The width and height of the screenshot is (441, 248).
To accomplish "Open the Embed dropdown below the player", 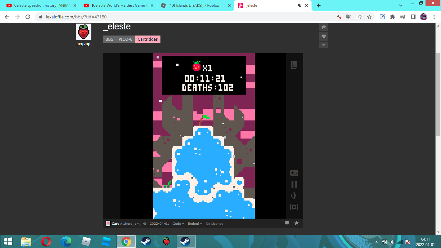I will click(x=195, y=223).
